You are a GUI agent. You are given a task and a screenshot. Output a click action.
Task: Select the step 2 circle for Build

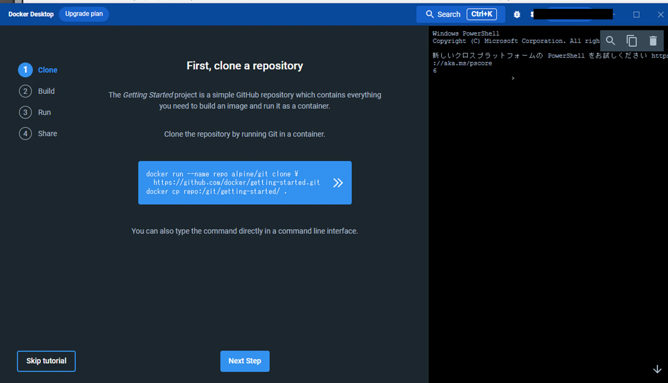[x=25, y=91]
